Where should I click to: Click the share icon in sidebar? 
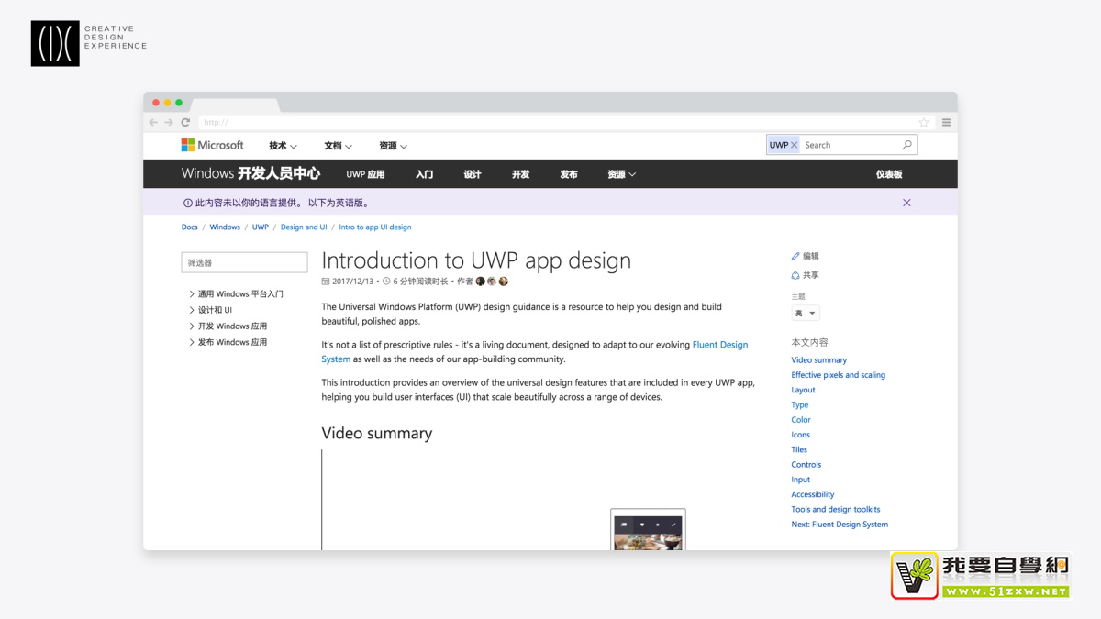795,275
